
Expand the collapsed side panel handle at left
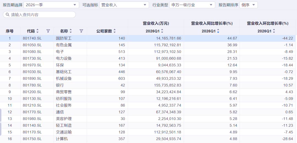pos(1,122)
